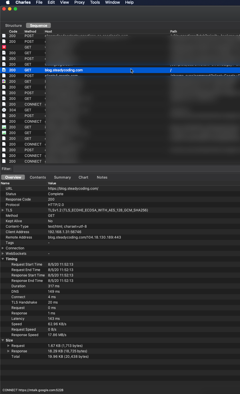Viewport: 240px width, 394px height.
Task: Open the Window menu
Action: coord(113,2)
